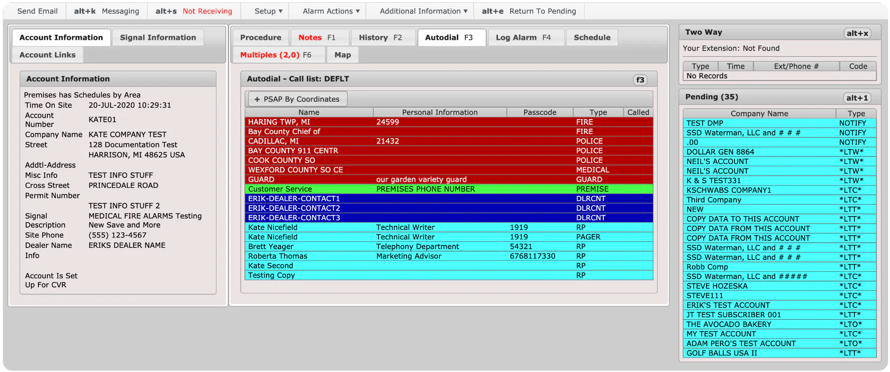Select WEXFORD COUNTY SO CE medical row
This screenshot has height=372, width=890.
(x=449, y=170)
